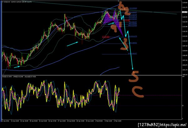Click the Fibonacci 100.0 level label

(133, 26)
